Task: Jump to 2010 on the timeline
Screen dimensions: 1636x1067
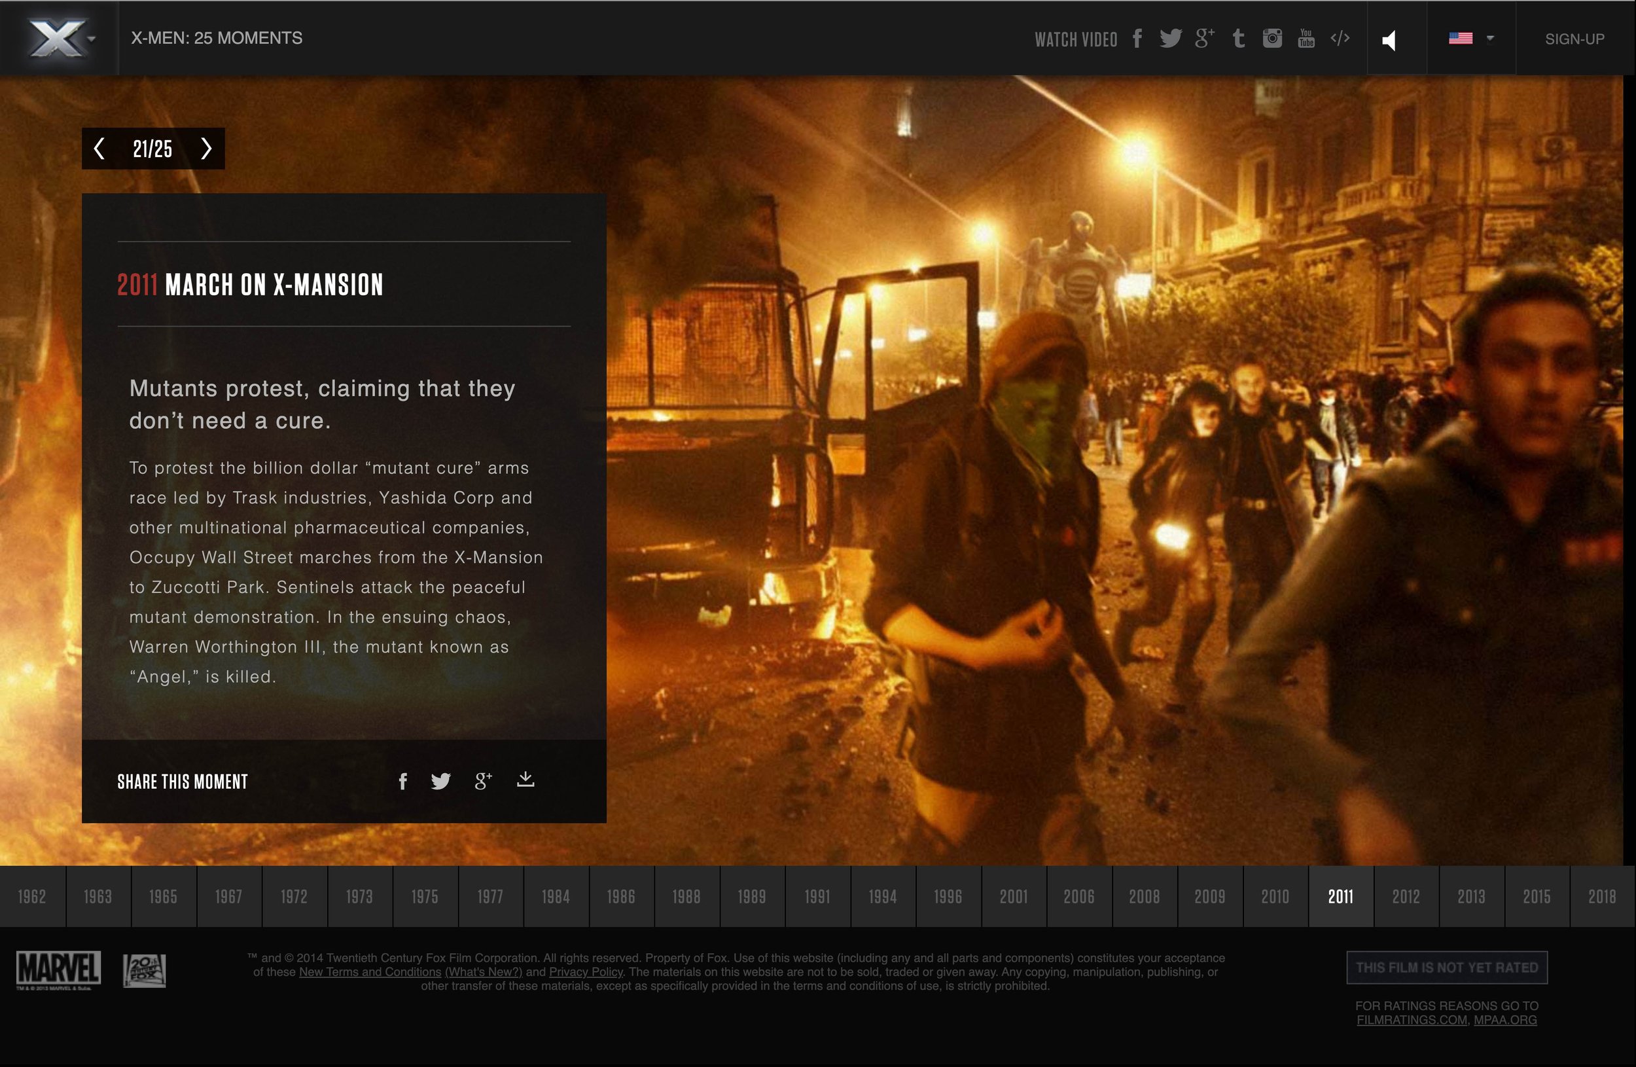Action: pos(1275,897)
